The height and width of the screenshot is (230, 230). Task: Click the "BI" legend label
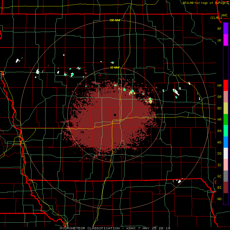pyautogui.click(x=219, y=188)
